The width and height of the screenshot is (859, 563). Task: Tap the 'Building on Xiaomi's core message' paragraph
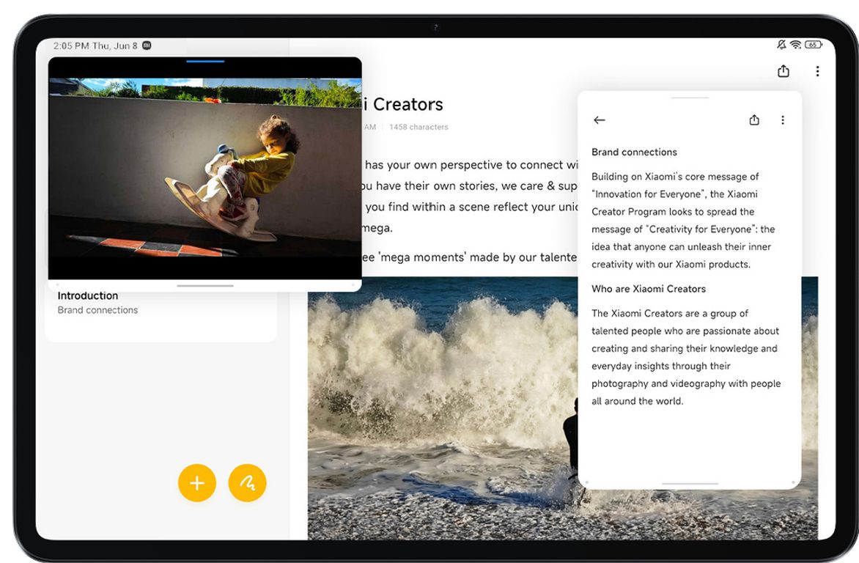[683, 221]
